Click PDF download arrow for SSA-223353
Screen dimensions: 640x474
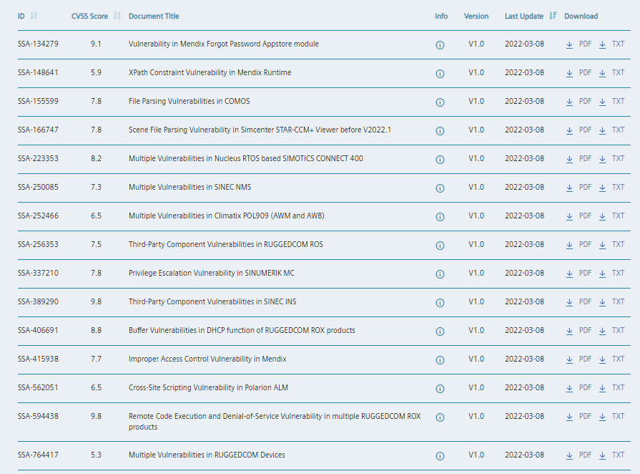pos(569,160)
